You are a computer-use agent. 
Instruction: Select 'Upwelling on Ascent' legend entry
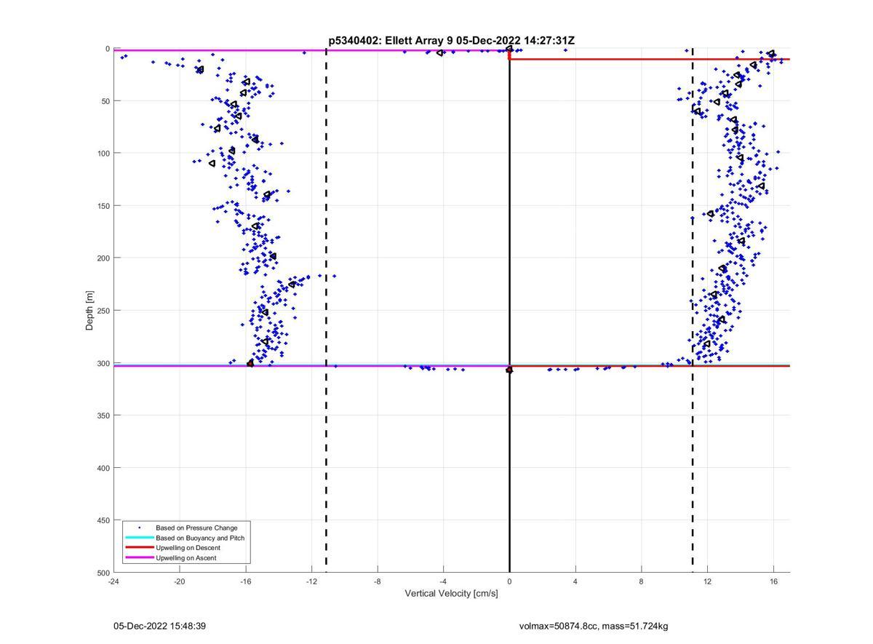[x=186, y=558]
